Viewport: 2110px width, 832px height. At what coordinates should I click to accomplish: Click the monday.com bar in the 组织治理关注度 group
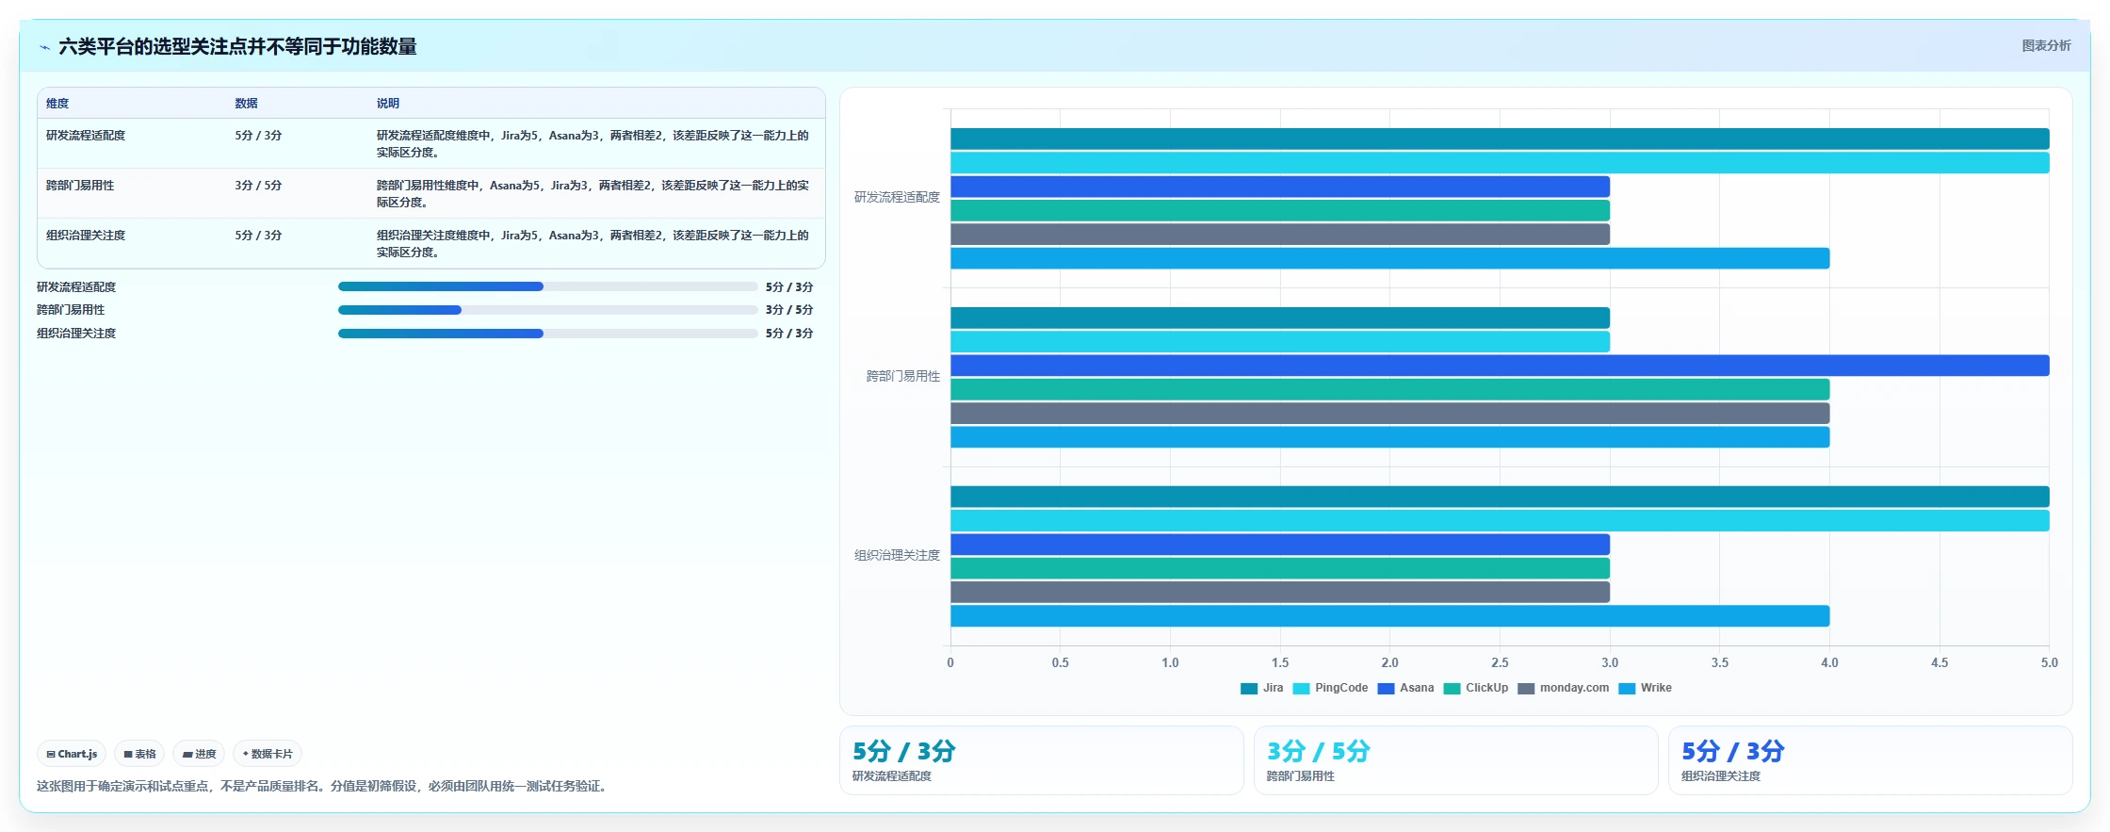pos(1280,593)
